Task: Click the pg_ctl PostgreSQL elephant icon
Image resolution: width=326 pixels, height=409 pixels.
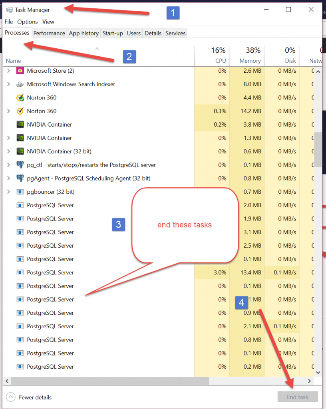Action: 20,165
